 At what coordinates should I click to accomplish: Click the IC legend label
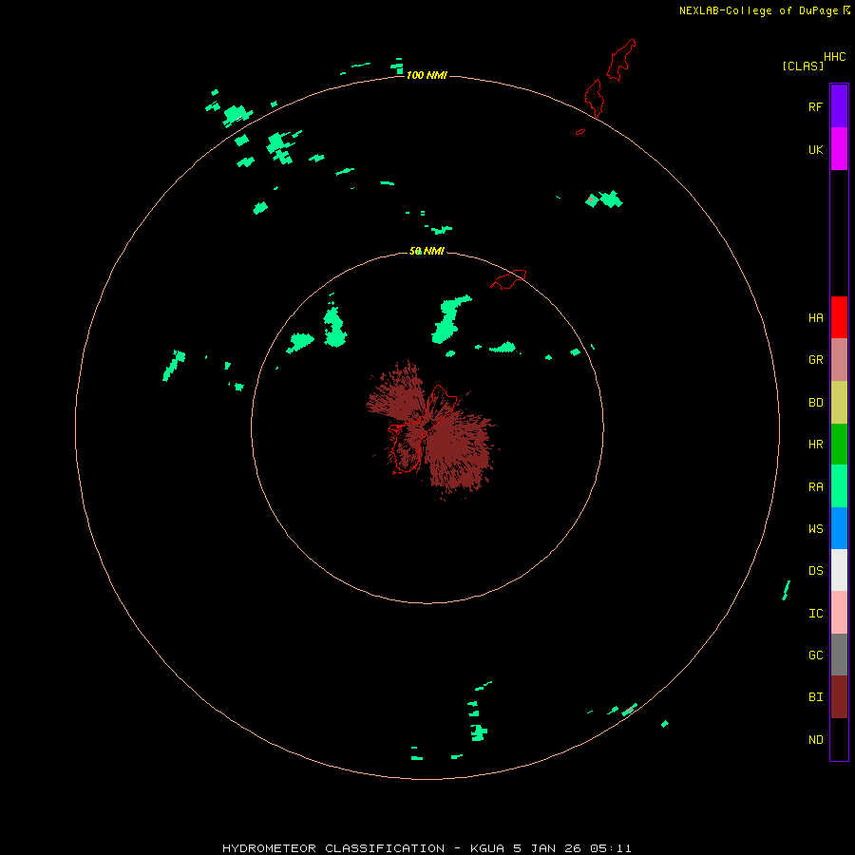(x=815, y=614)
